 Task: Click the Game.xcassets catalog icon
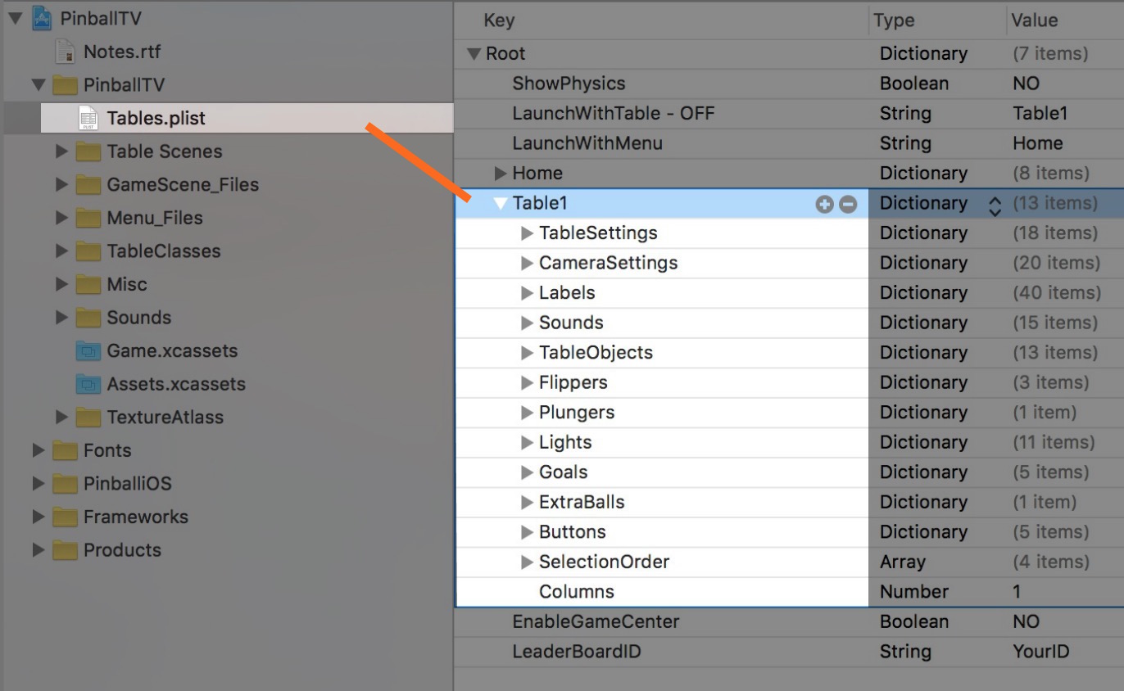(x=88, y=351)
